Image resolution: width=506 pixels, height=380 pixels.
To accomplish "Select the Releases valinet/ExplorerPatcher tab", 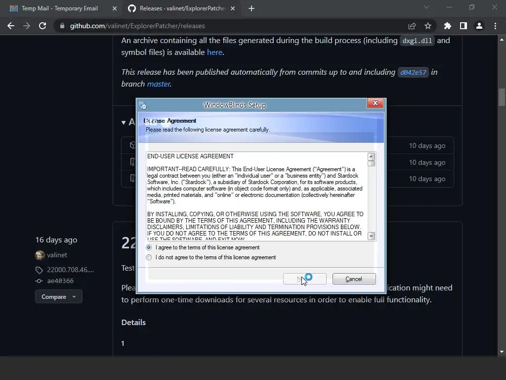I will [x=182, y=8].
